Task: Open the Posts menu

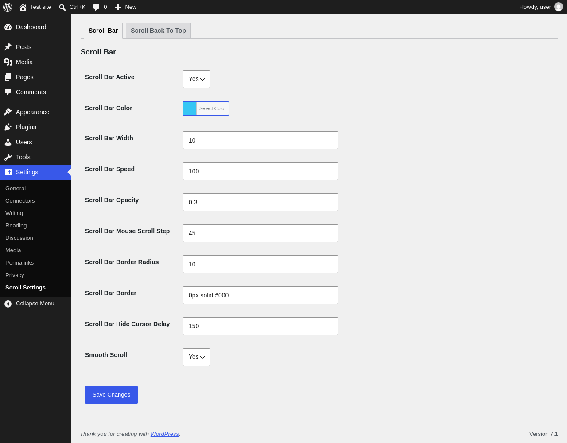Action: click(x=35, y=47)
